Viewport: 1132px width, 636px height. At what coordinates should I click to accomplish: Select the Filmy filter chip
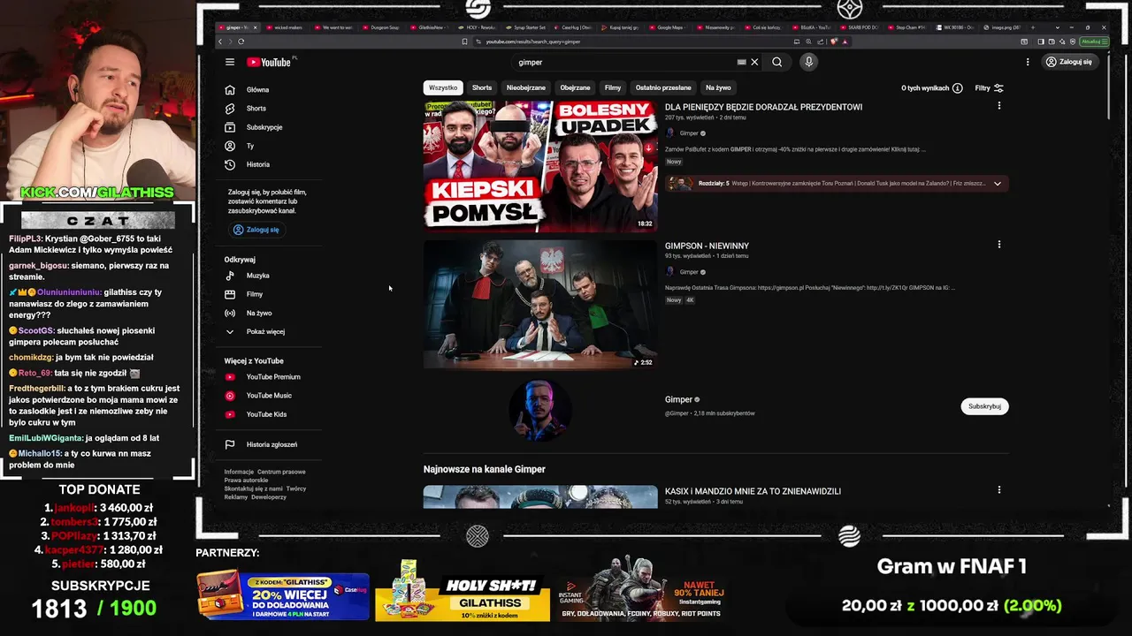pos(613,88)
